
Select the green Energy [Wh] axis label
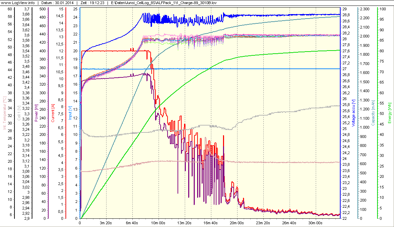coord(390,113)
